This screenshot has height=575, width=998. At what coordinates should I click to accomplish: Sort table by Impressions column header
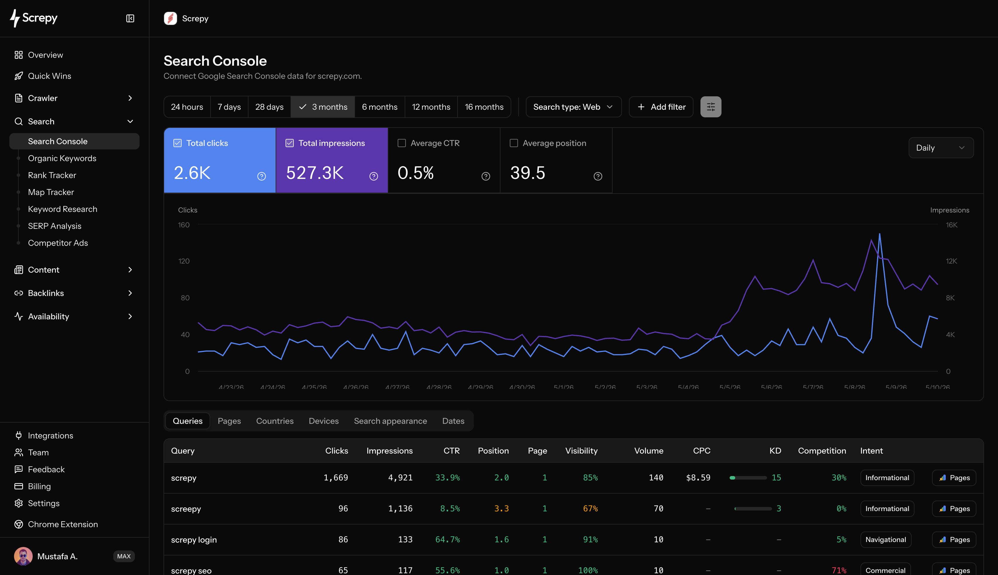[x=390, y=451]
